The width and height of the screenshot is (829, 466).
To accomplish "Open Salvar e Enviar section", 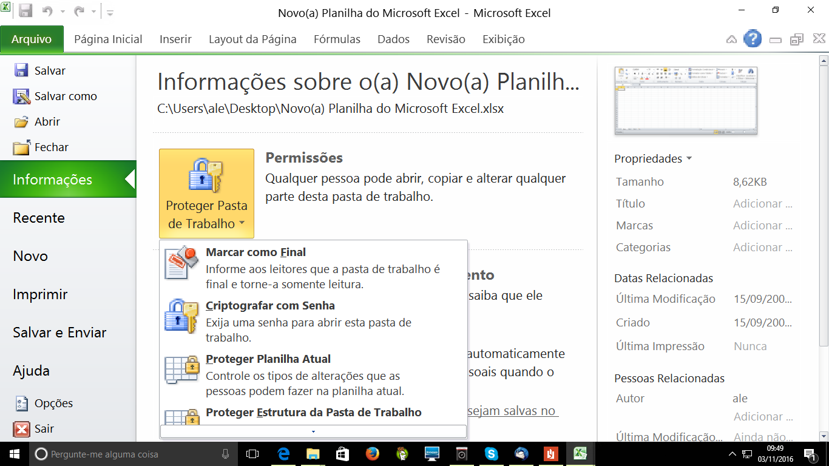I will tap(59, 333).
